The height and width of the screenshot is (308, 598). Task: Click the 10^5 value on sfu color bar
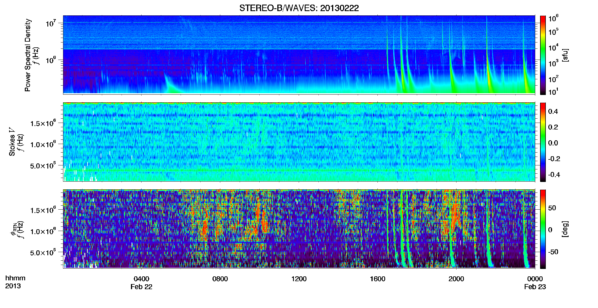coord(553,31)
